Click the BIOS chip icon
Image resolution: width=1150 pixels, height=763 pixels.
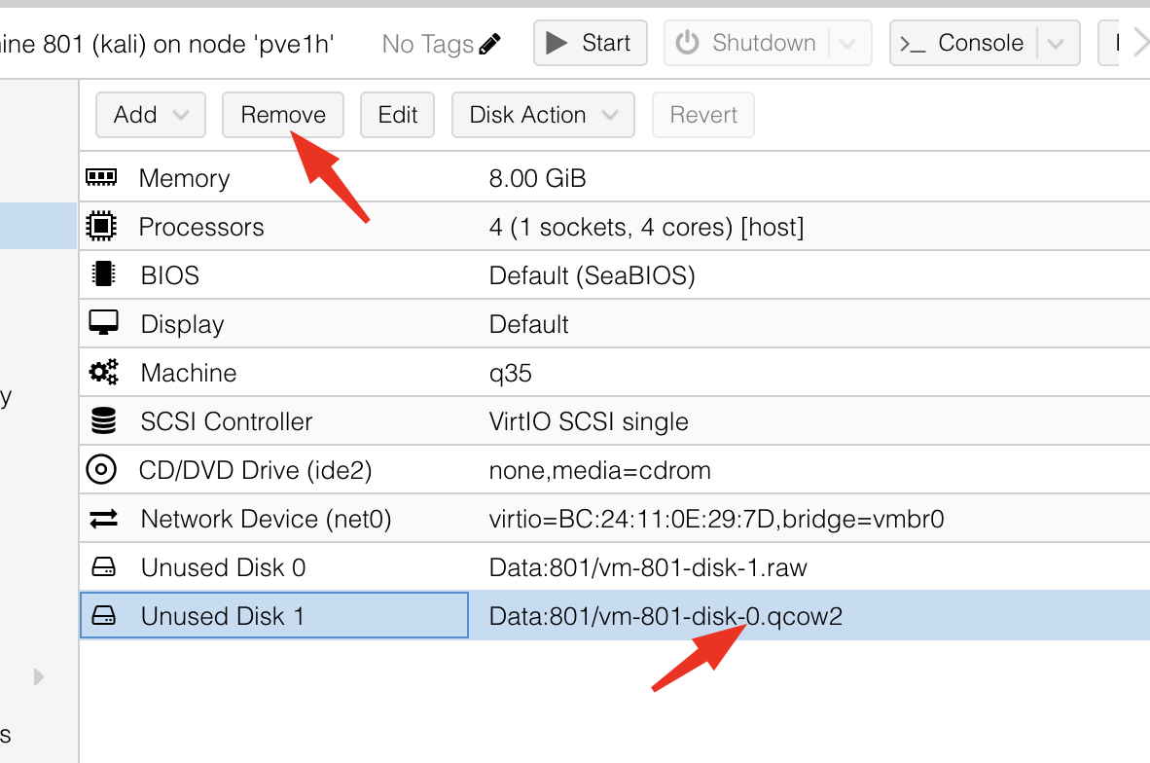(x=102, y=275)
